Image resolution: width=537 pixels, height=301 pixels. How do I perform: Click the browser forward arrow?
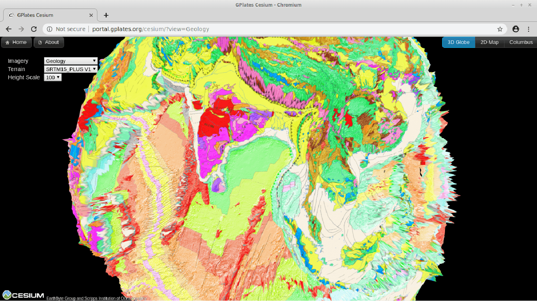(x=21, y=29)
